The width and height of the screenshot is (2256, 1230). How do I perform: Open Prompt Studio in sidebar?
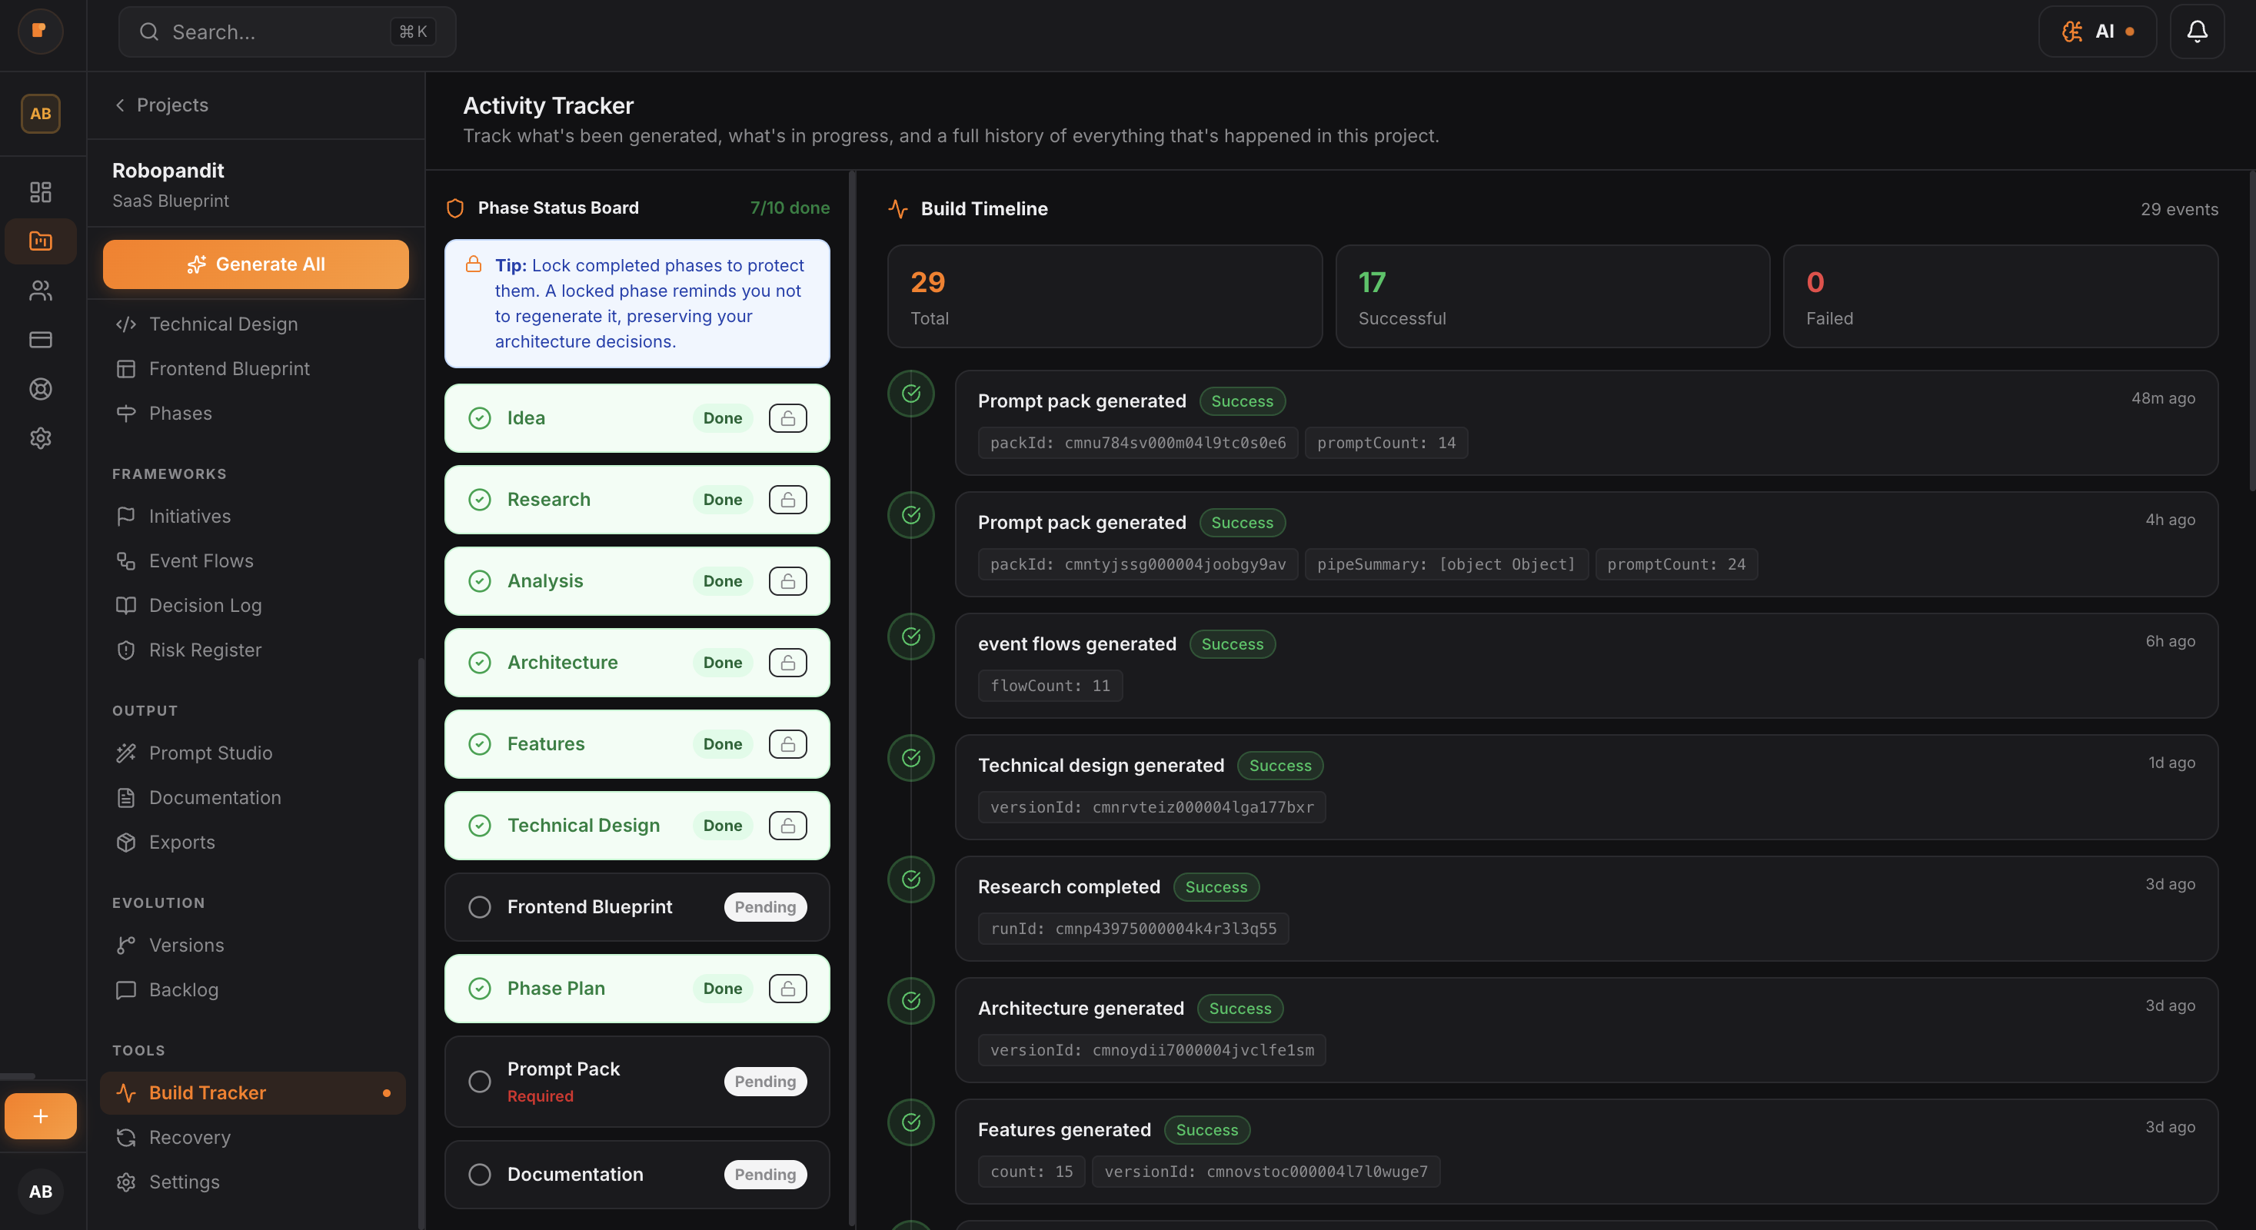[210, 753]
